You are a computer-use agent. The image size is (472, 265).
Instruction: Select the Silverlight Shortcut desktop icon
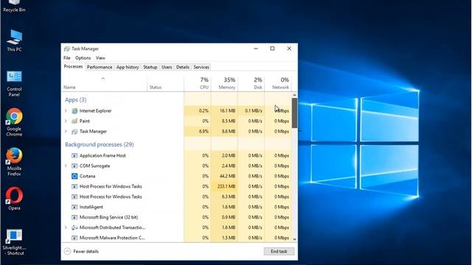(x=14, y=242)
